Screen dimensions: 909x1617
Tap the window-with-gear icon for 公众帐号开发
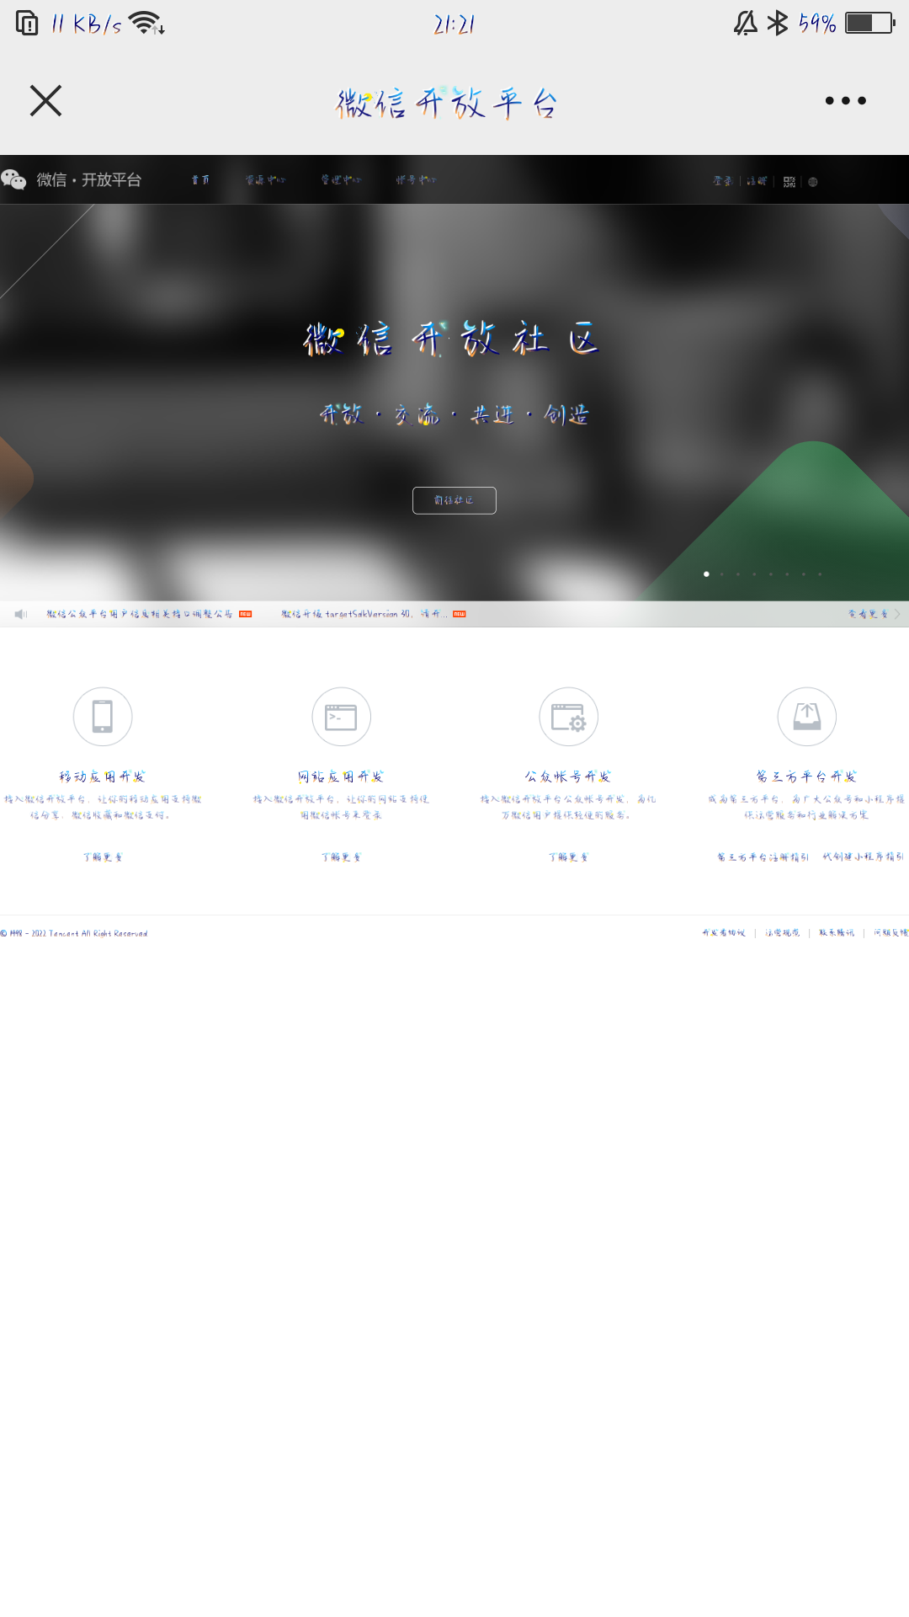[x=569, y=717]
